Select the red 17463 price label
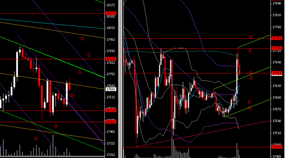285x158 pixels. click(111, 122)
